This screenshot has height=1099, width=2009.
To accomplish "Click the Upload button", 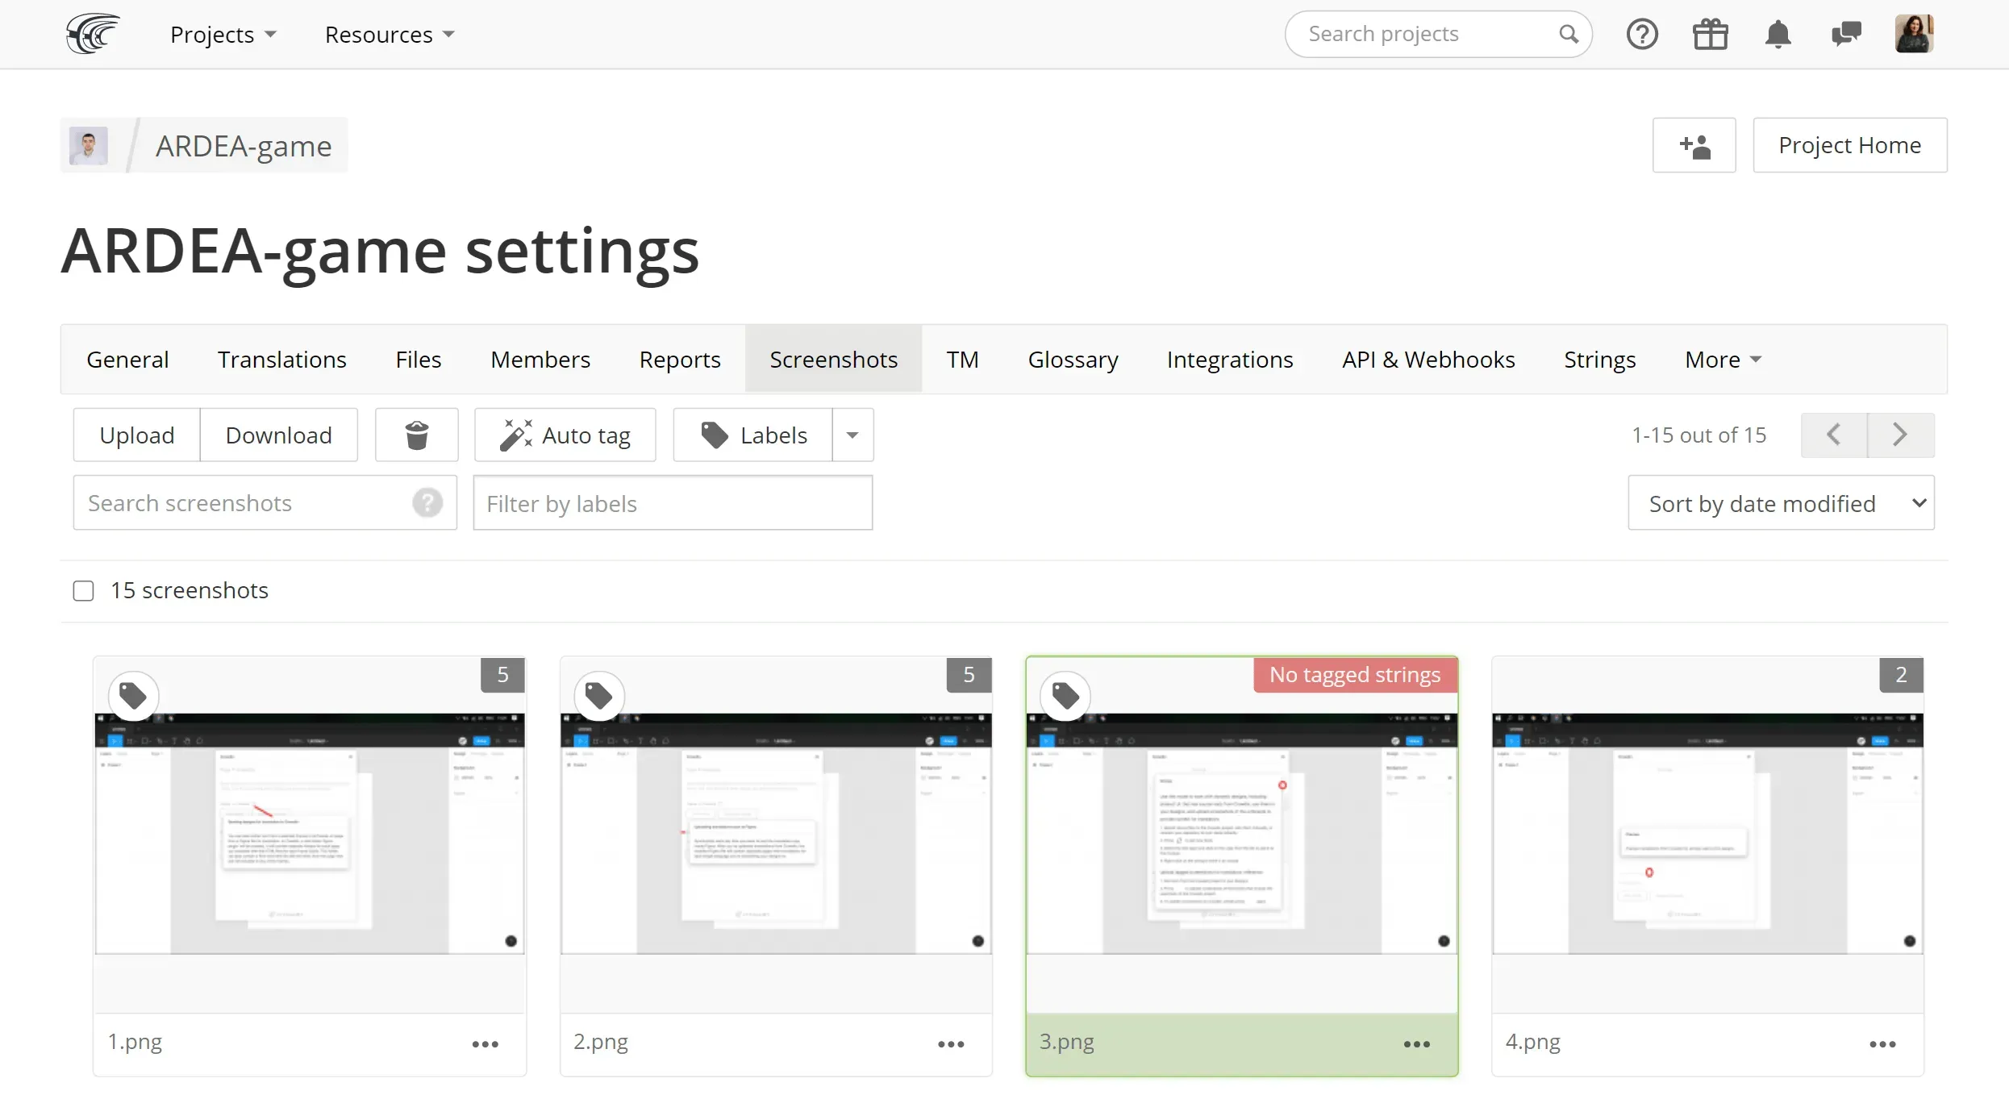I will [x=137, y=435].
